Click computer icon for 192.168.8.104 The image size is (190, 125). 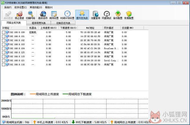(x=7, y=48)
